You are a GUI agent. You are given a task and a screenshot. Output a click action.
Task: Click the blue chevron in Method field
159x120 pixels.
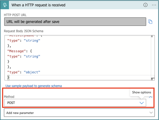coord(142,103)
